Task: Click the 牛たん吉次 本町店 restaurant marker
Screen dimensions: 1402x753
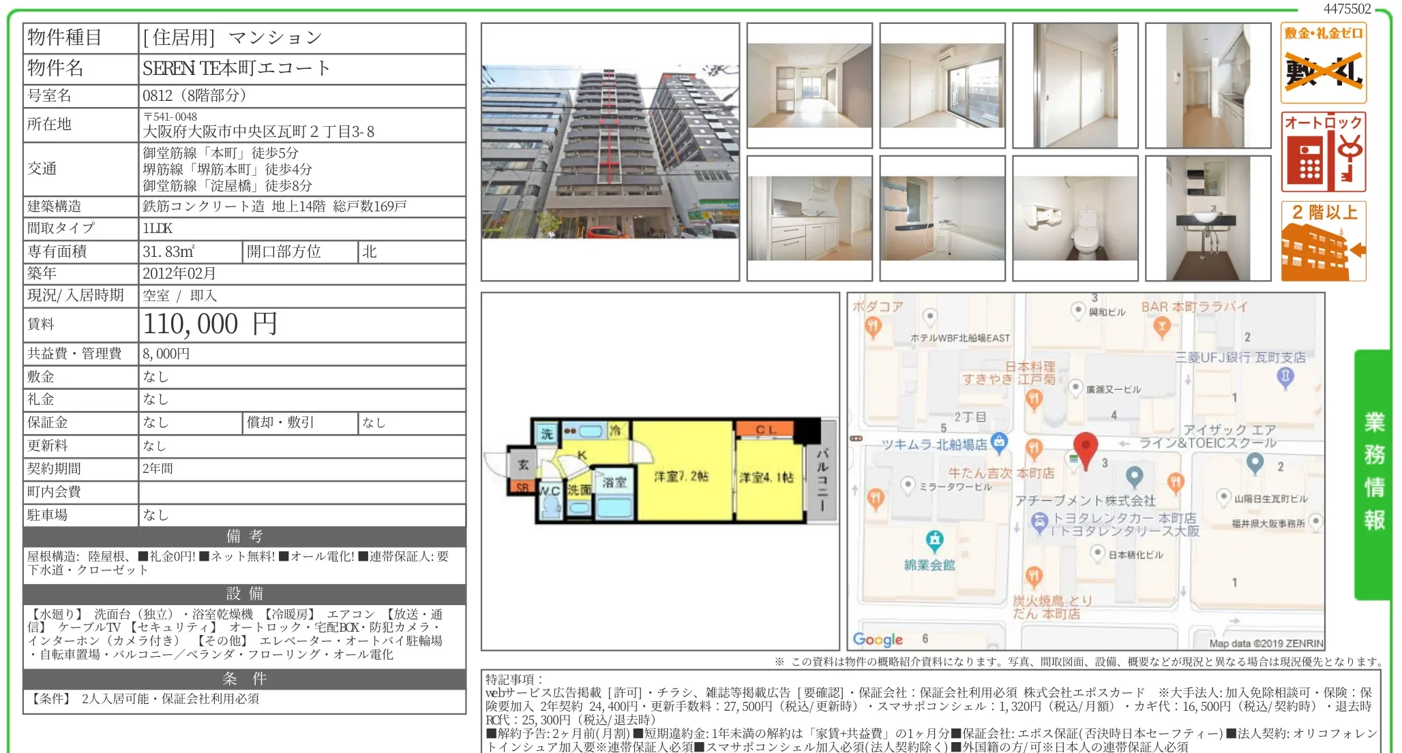Action: (x=1034, y=449)
